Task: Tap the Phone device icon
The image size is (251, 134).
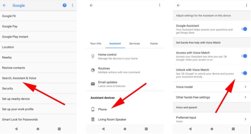Action: click(x=93, y=109)
